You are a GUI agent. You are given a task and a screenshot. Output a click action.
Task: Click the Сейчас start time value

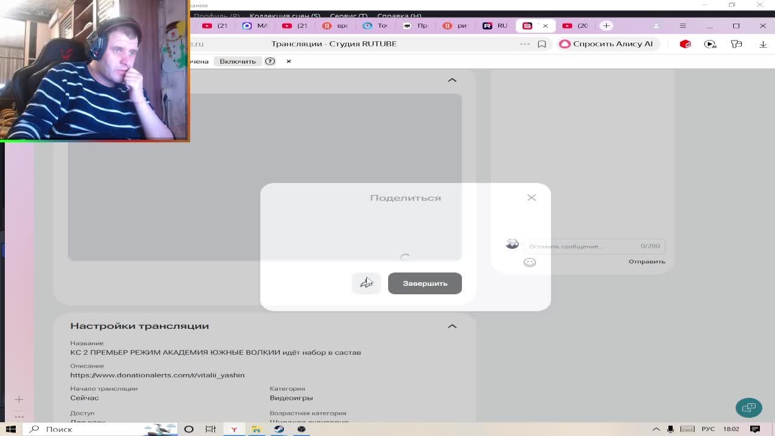tap(84, 398)
